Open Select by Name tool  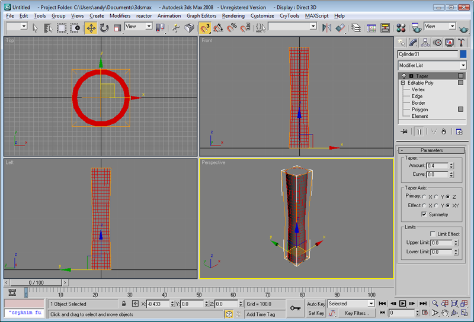(x=48, y=28)
